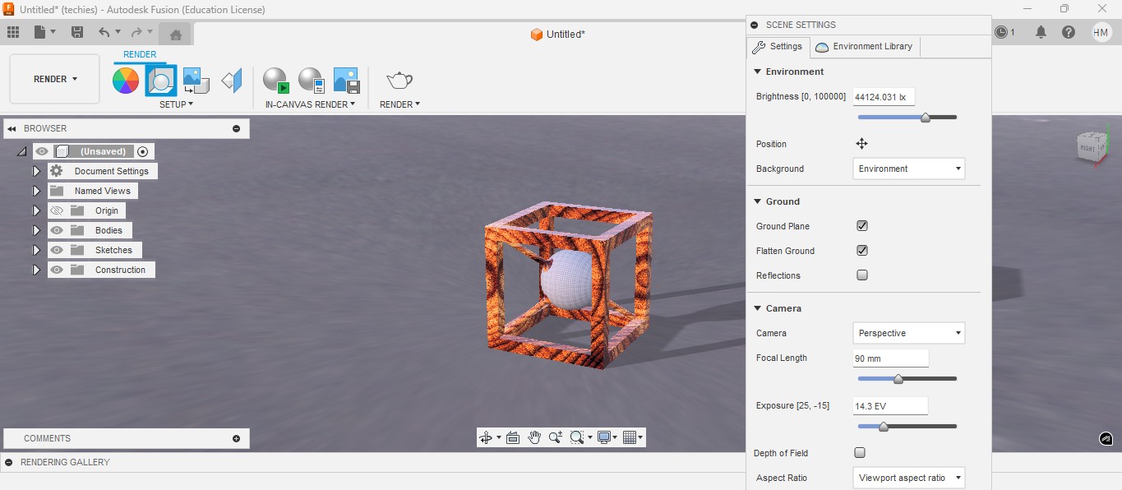Start In-Canvas Render sphere icon
Screen dimensions: 1122x490
point(276,80)
